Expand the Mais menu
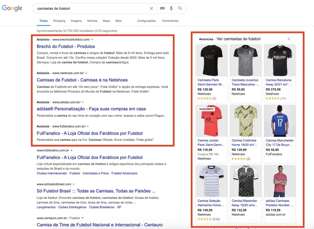Image resolution: width=314 pixels, height=229 pixels. click(x=118, y=21)
